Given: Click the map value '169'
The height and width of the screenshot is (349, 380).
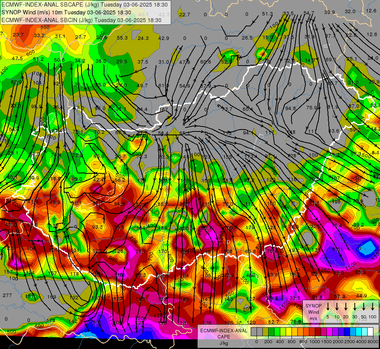Looking at the screenshot, I should pyautogui.click(x=52, y=297).
